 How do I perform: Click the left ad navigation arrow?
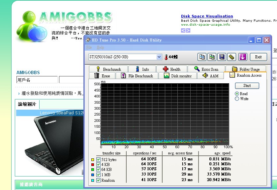(x=183, y=31)
